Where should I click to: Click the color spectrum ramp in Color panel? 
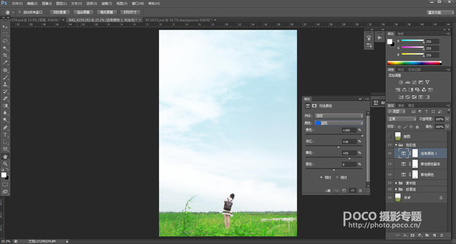coord(414,63)
